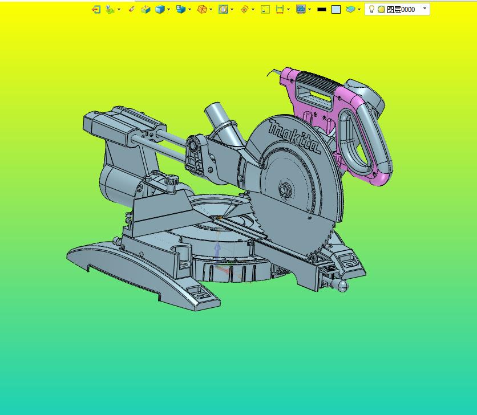Toggle the yellow circle layer state
This screenshot has width=477, height=415.
(x=381, y=10)
